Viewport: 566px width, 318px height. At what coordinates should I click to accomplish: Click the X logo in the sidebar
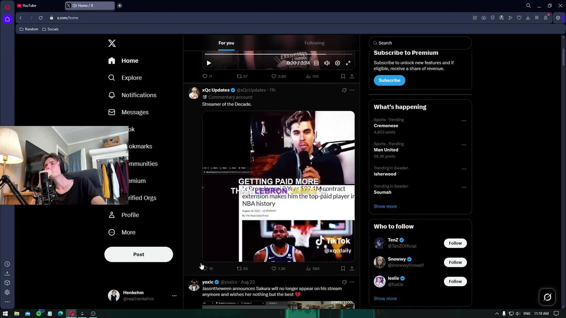click(x=112, y=43)
